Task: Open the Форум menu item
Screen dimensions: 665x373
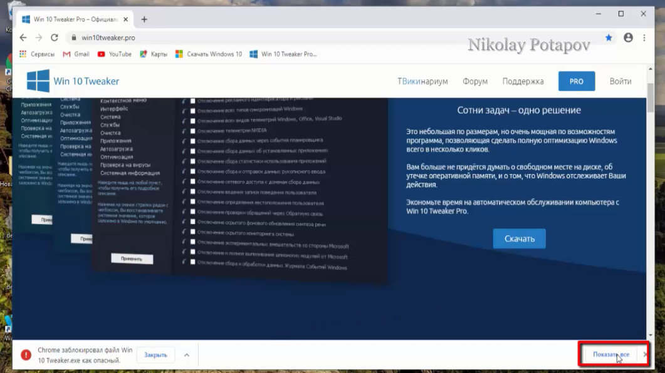Action: (475, 81)
